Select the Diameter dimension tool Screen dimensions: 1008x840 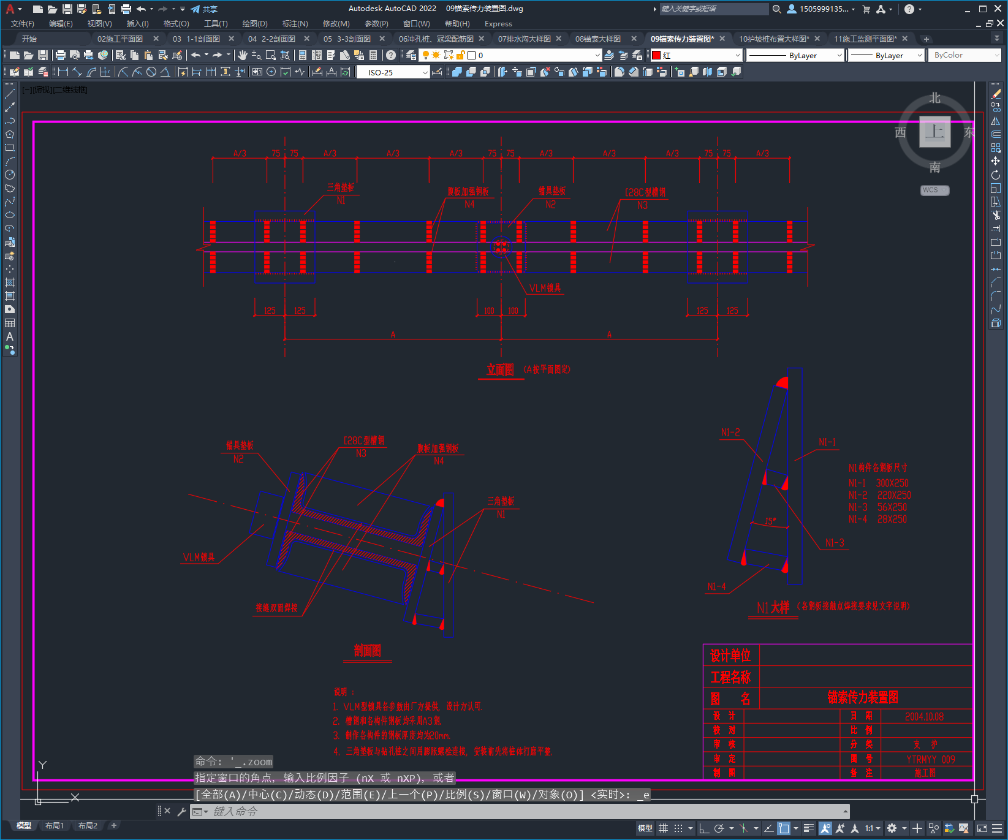point(151,72)
